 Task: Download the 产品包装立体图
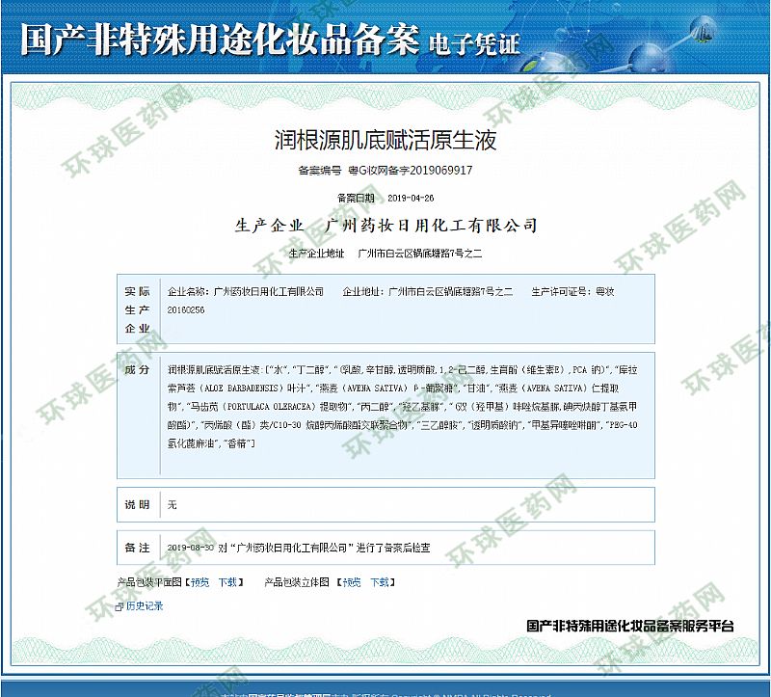click(381, 582)
